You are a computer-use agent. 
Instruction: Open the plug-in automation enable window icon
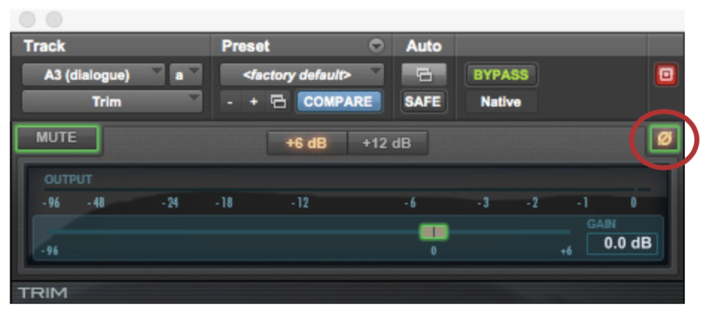click(423, 74)
